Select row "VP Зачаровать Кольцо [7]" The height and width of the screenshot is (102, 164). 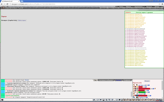[136, 48]
